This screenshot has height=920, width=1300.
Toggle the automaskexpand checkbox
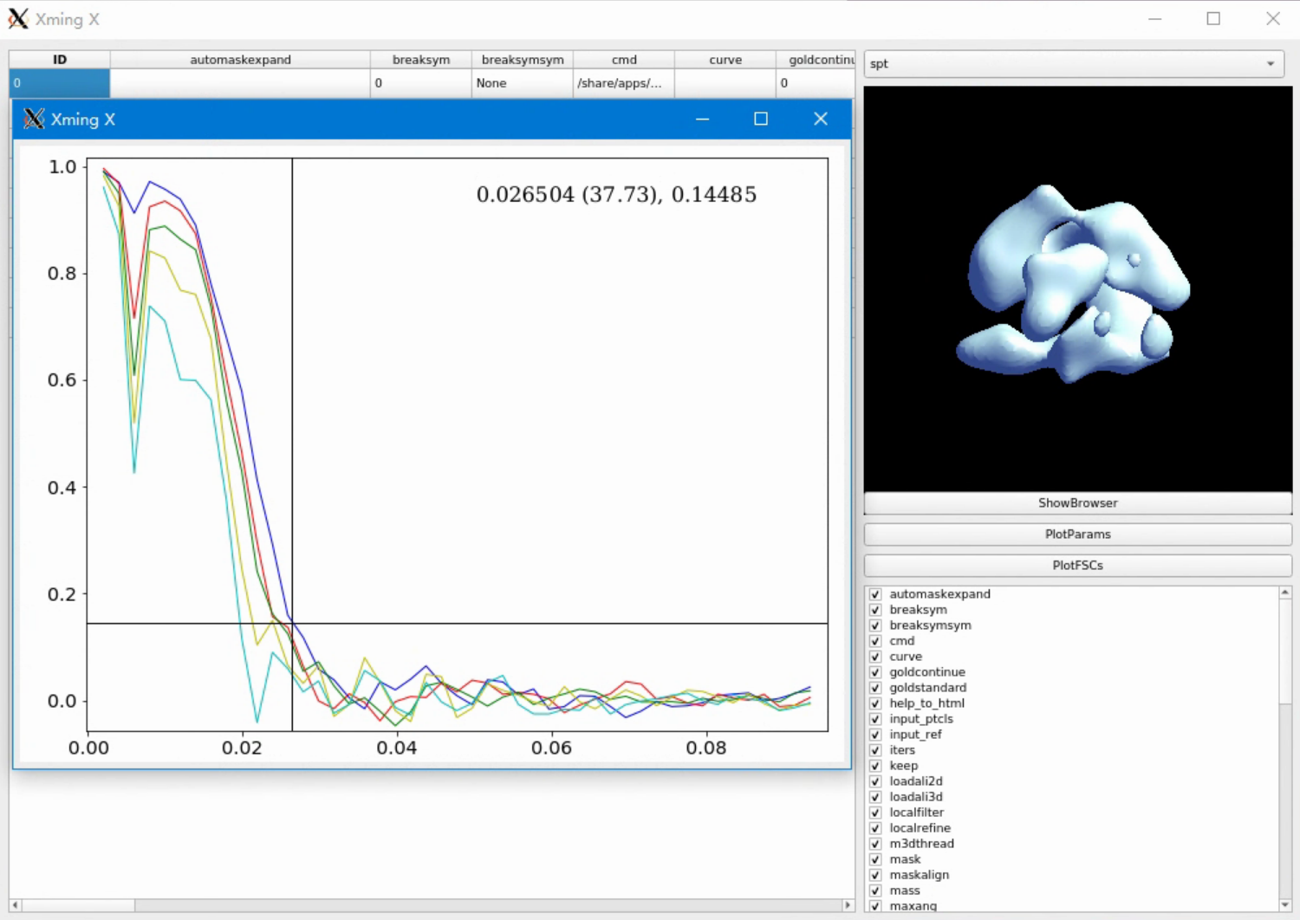tap(875, 594)
